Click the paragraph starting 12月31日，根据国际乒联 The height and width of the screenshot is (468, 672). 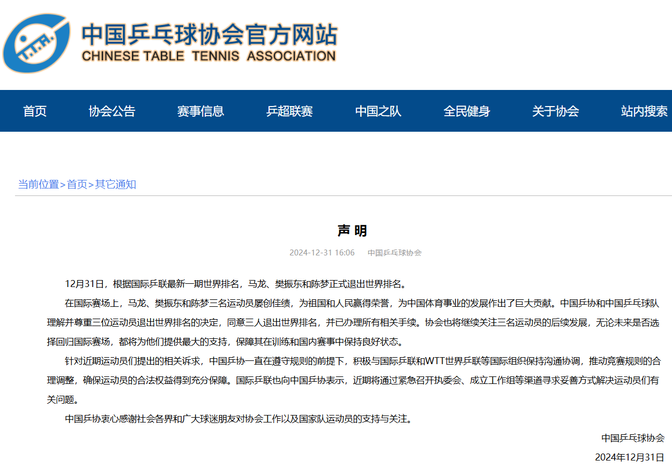(236, 283)
